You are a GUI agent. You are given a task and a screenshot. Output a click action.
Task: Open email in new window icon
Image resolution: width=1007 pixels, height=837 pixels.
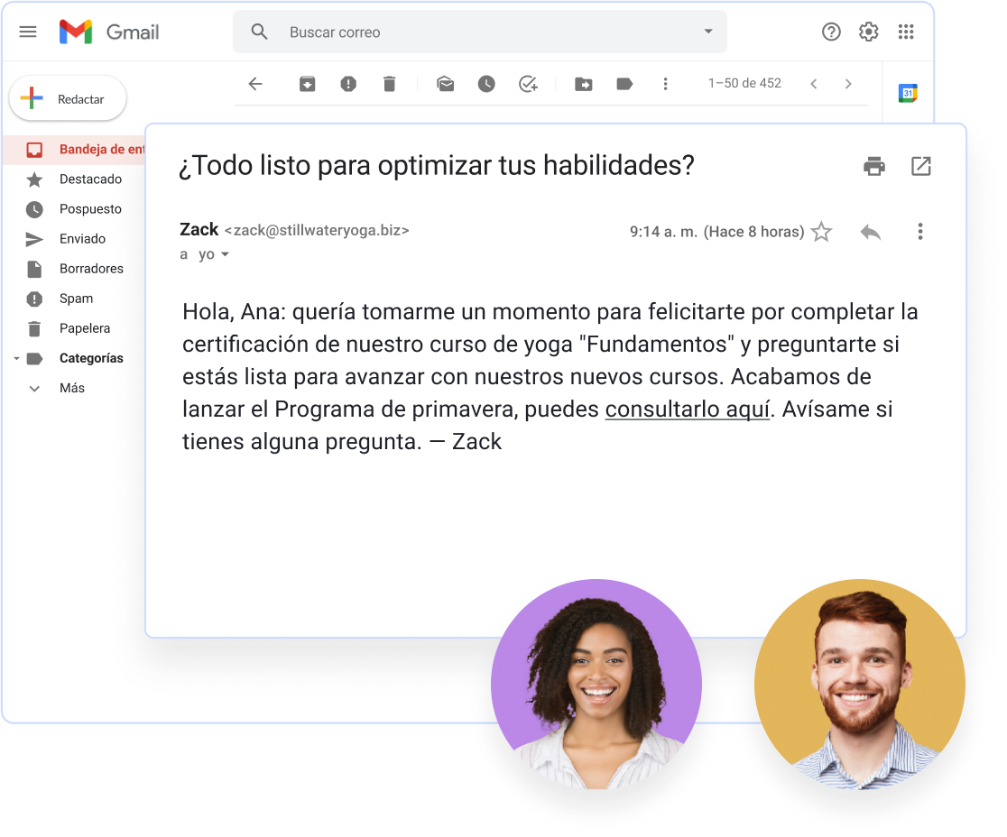920,166
